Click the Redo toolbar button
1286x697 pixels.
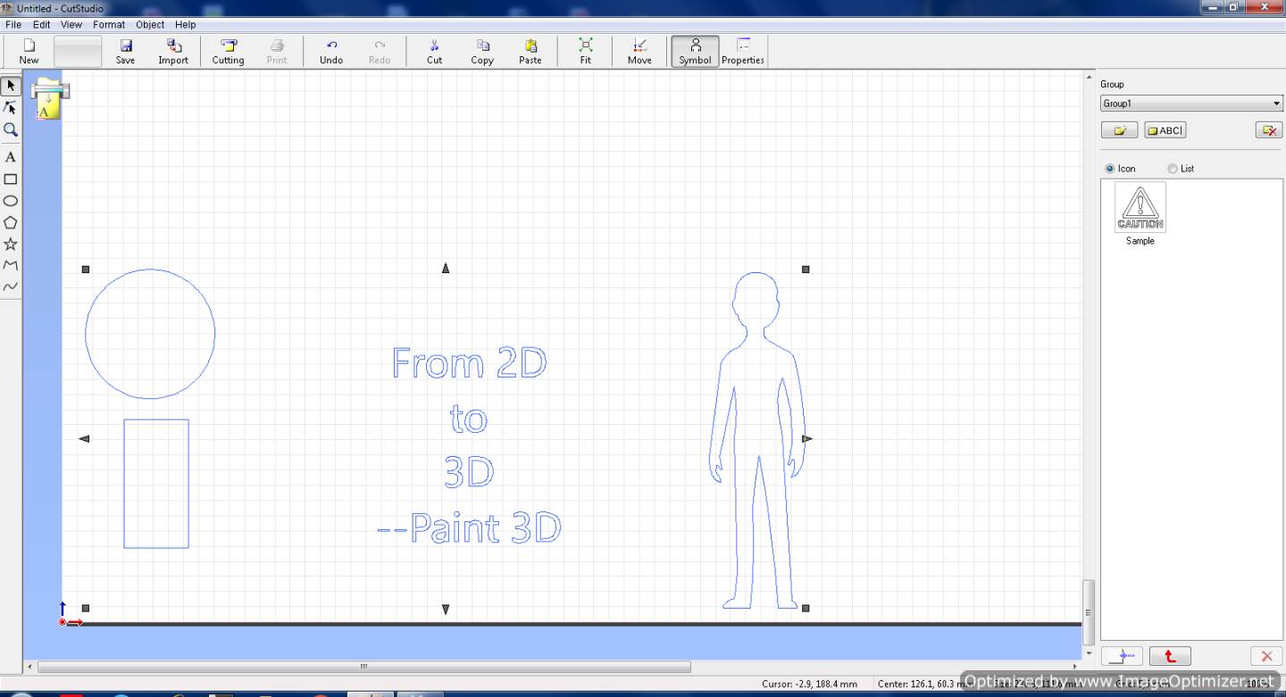380,51
